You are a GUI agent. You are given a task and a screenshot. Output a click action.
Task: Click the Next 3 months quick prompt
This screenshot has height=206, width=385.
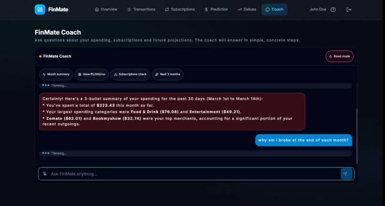(x=168, y=74)
